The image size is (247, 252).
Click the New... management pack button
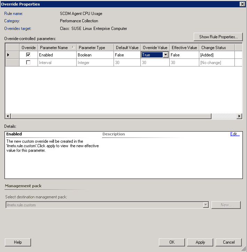click(x=226, y=205)
